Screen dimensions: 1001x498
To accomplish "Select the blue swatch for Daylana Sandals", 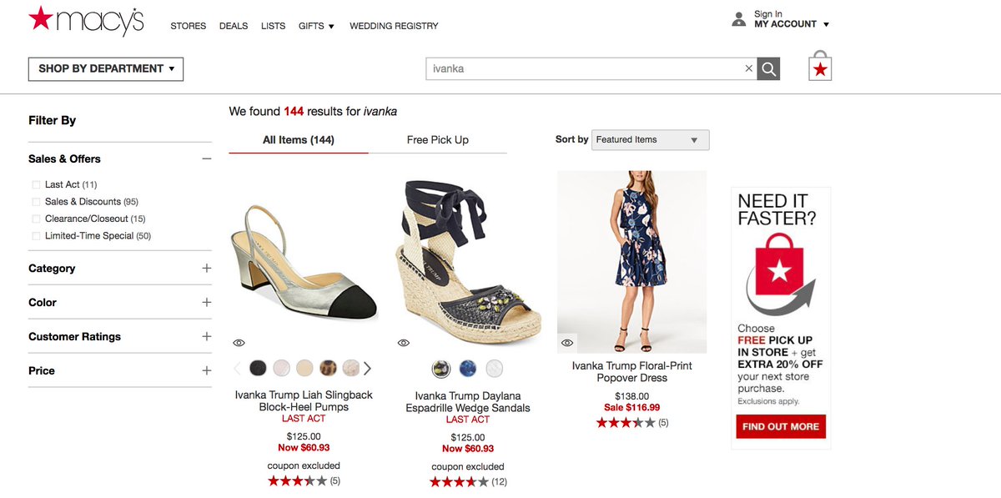I will point(468,368).
